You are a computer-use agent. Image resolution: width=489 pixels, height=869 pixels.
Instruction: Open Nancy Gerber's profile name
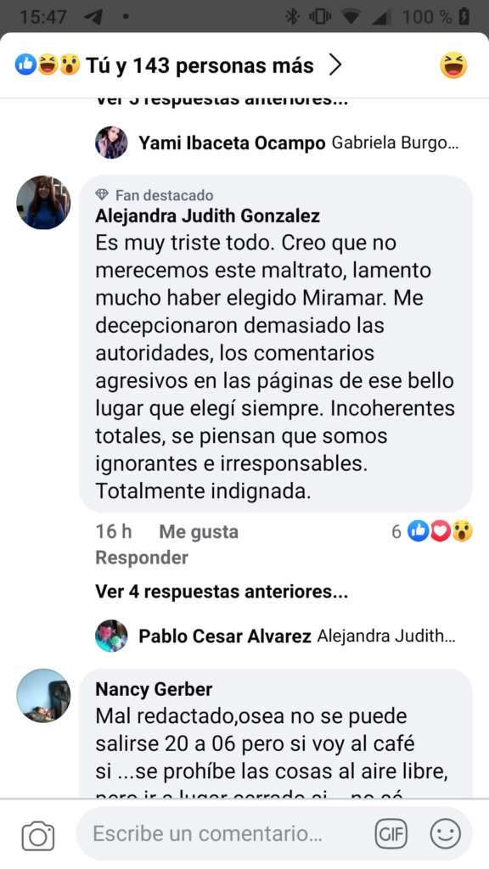coord(154,689)
